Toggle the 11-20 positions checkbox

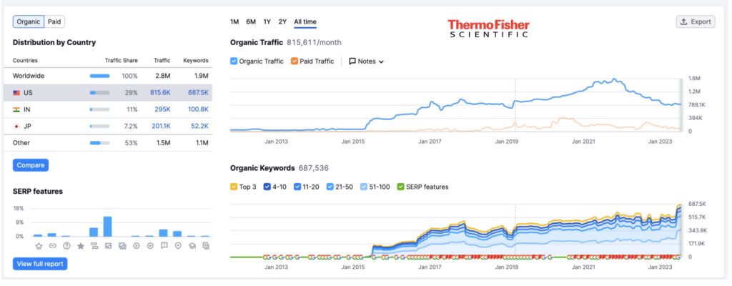(297, 187)
